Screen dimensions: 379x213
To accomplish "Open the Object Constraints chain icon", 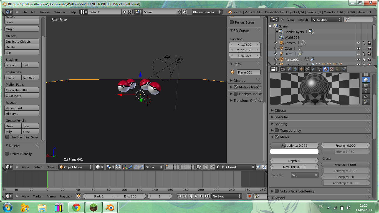I will 307,69.
